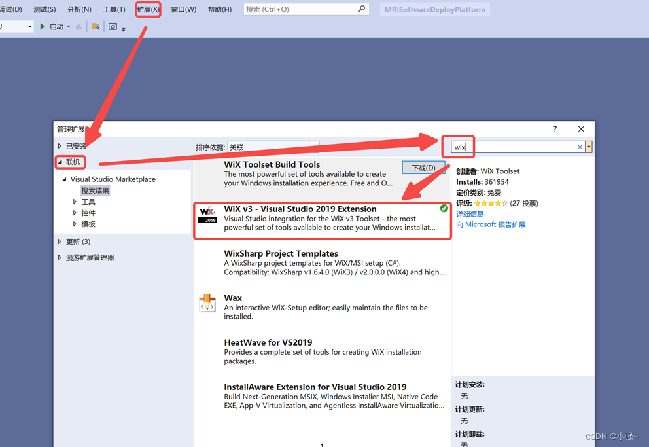Screen dimensions: 649x447
Task: Open the 测试(S) menu
Action: (44, 9)
